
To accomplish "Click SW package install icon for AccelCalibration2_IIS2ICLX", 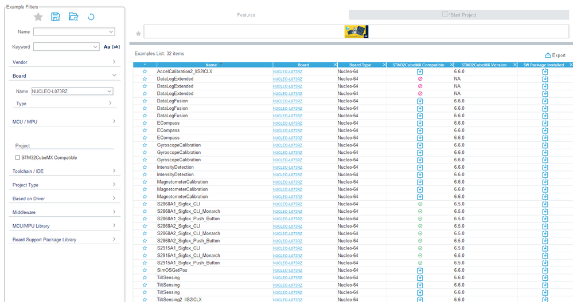I will pyautogui.click(x=545, y=71).
